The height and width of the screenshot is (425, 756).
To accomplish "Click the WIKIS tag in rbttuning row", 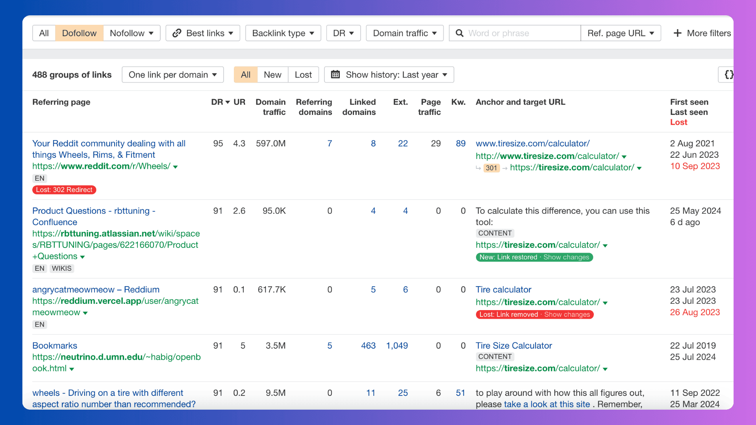I will 62,268.
